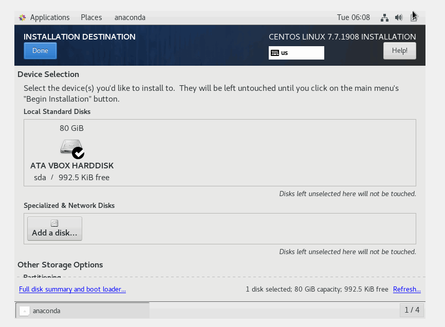Click the volume speaker icon
Screen dimensions: 445x327
pos(399,17)
